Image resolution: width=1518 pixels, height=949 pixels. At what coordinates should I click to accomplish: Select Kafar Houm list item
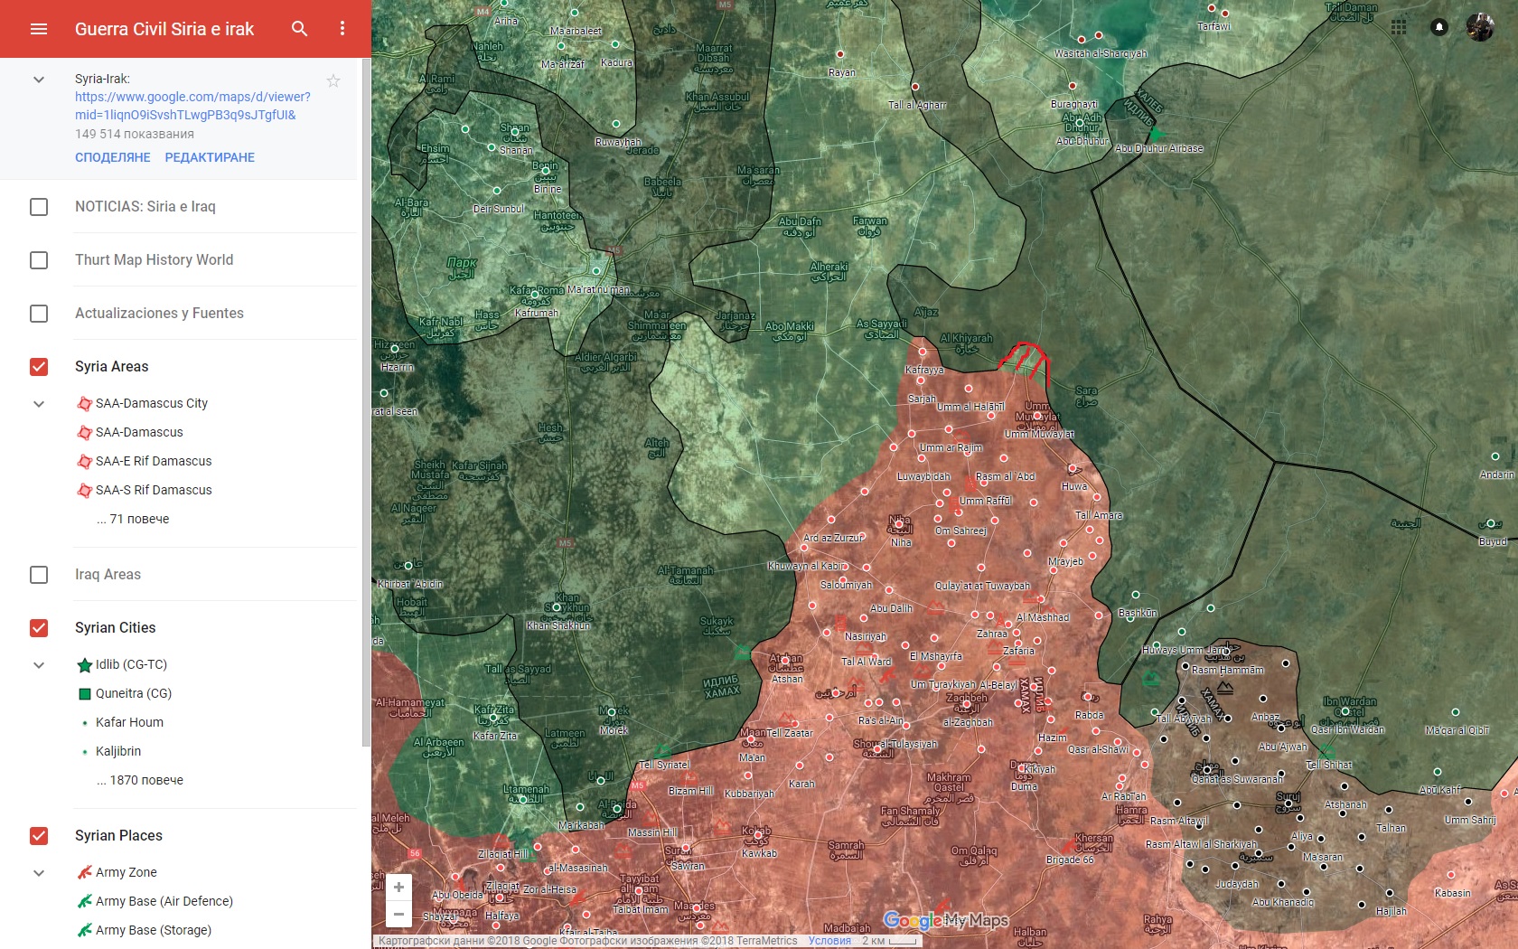tap(129, 722)
